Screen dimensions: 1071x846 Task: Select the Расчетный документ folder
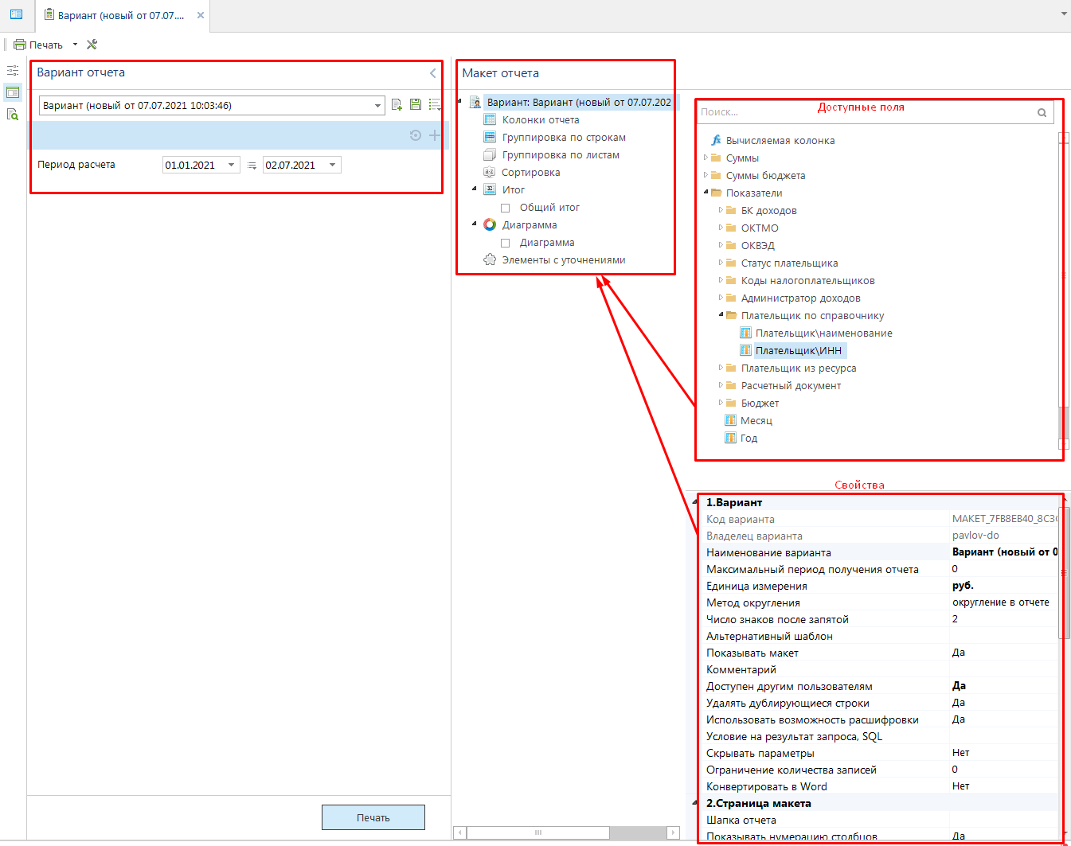(x=791, y=385)
